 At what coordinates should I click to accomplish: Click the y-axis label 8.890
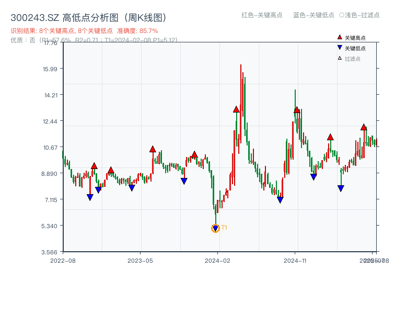[49, 174]
